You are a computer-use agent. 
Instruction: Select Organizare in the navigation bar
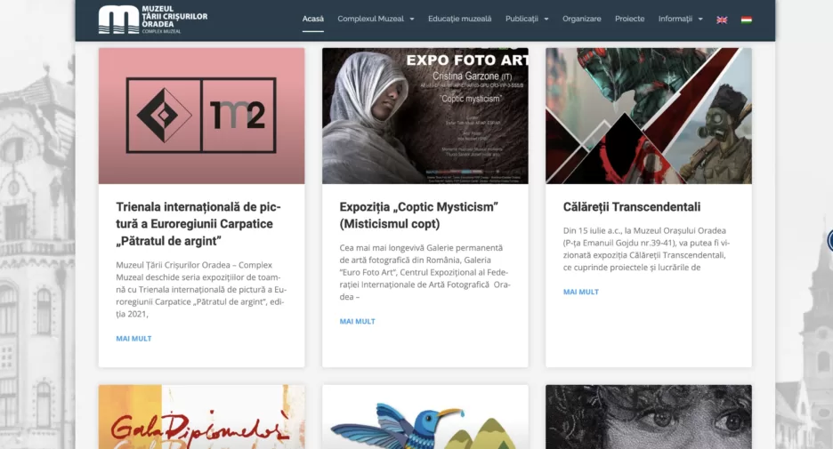(x=582, y=19)
